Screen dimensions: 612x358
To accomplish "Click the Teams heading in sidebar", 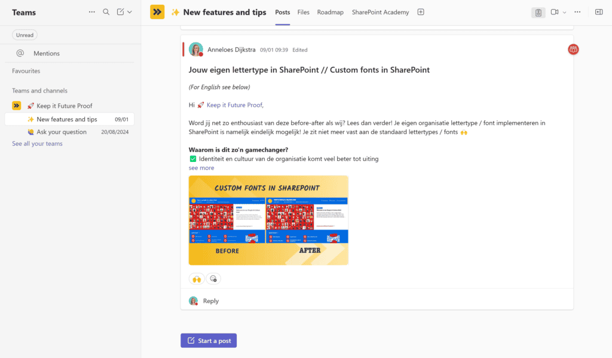I will point(24,13).
